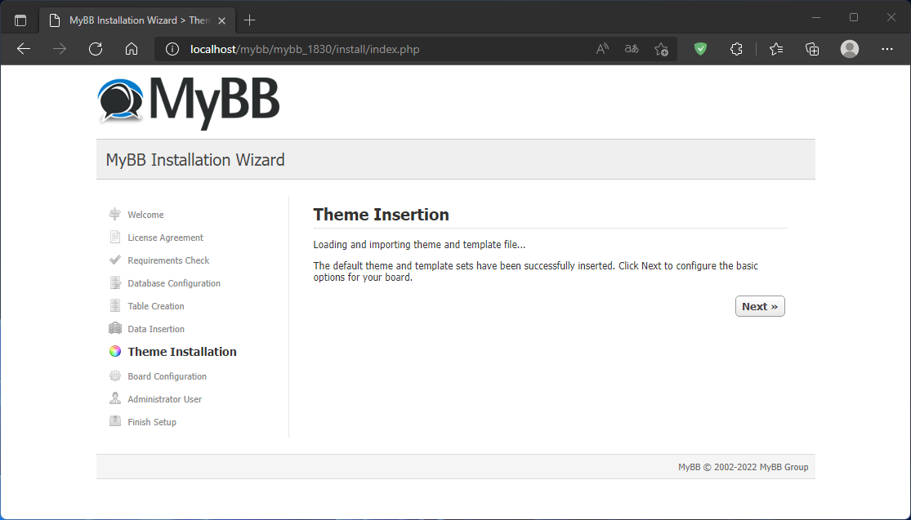This screenshot has width=911, height=520.
Task: Click the Database Configuration step label
Action: (174, 283)
